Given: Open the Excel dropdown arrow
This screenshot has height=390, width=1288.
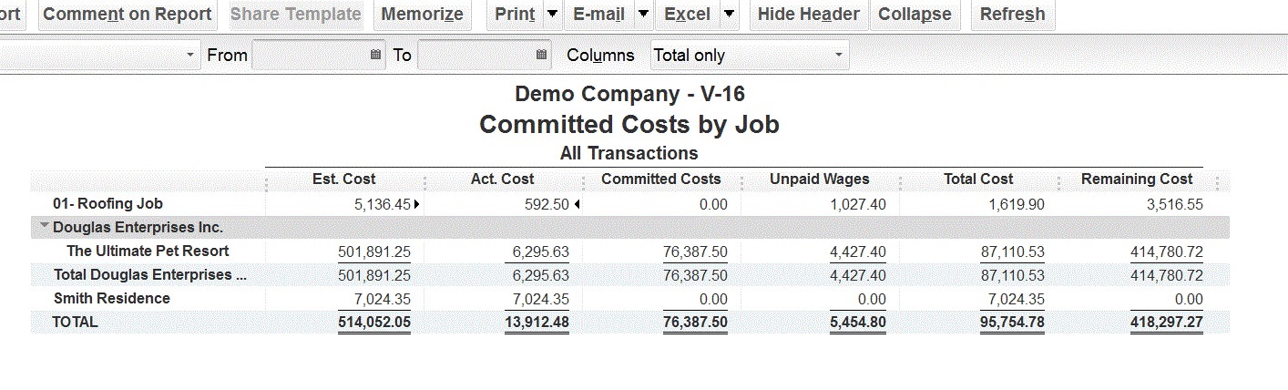Looking at the screenshot, I should [729, 15].
